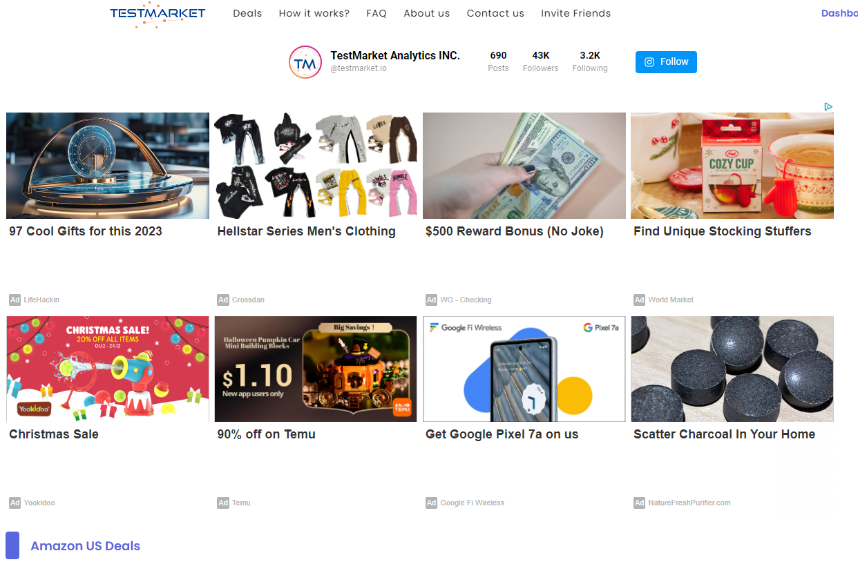Click the Temu advertiser name

click(x=242, y=503)
